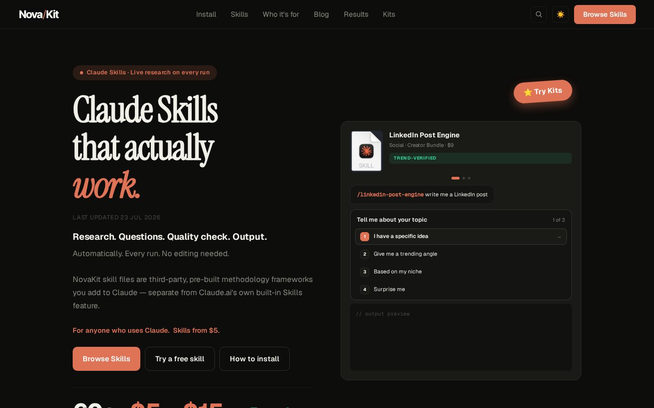Image resolution: width=654 pixels, height=408 pixels.
Task: Open the Install nav item
Action: pyautogui.click(x=206, y=15)
